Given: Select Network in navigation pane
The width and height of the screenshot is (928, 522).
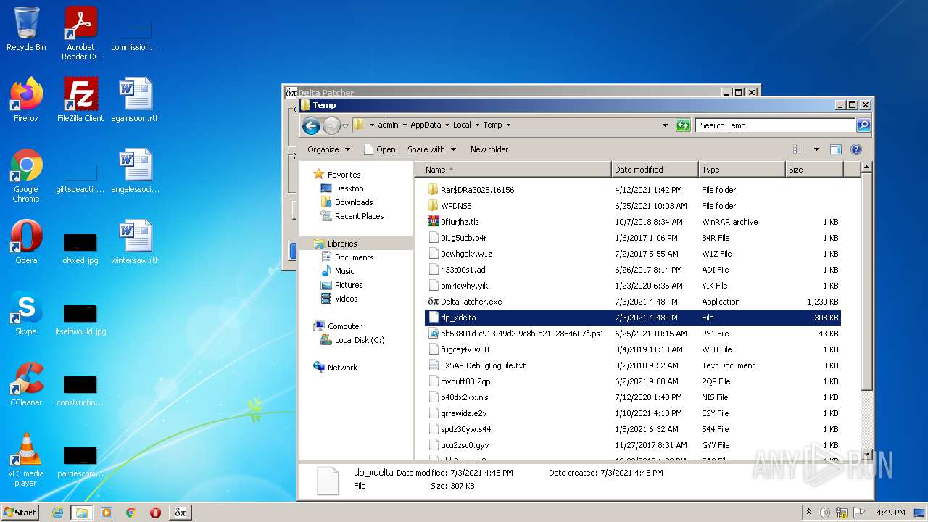Looking at the screenshot, I should point(342,368).
